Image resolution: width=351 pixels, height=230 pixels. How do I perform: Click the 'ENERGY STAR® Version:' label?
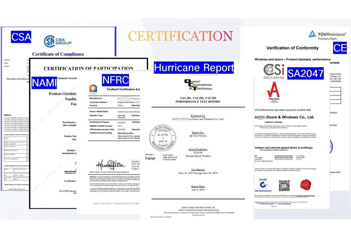coord(101,126)
